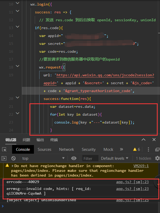Open devtools more options kebab menu
This screenshot has height=213, width=160.
point(148,150)
